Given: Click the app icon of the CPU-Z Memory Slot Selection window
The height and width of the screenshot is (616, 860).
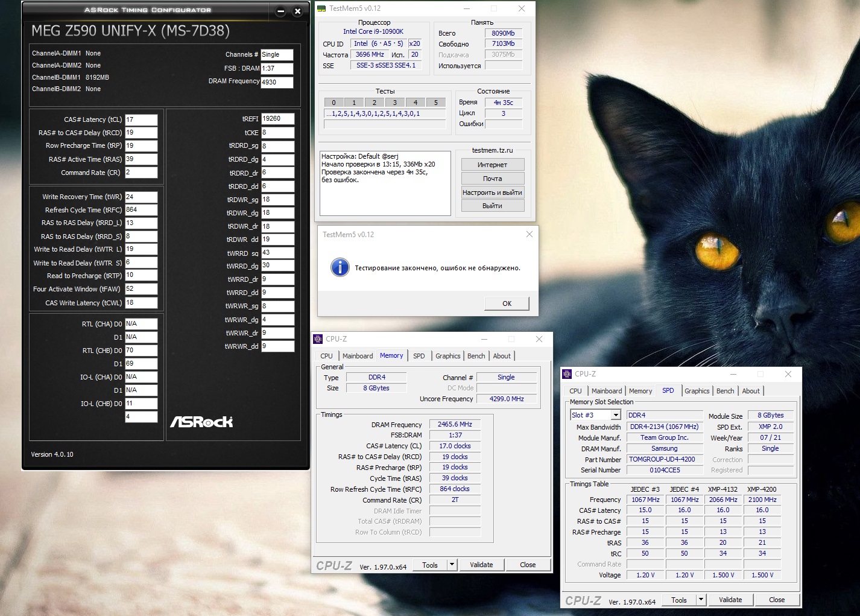Looking at the screenshot, I should coord(567,374).
